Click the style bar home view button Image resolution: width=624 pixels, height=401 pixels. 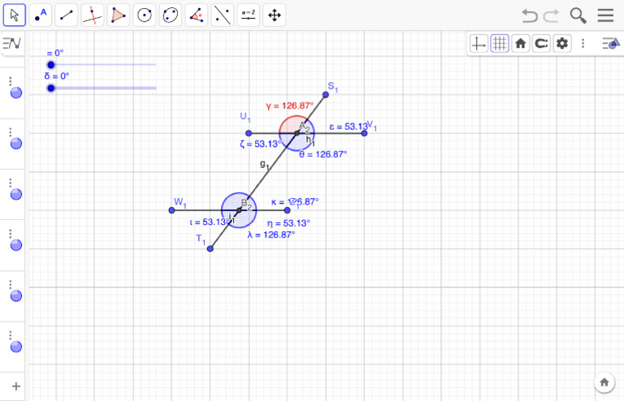pos(520,43)
